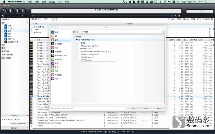The width and height of the screenshot is (215, 134).
Task: Click the 安装(程序将退出) install update button
Action: tap(19, 124)
